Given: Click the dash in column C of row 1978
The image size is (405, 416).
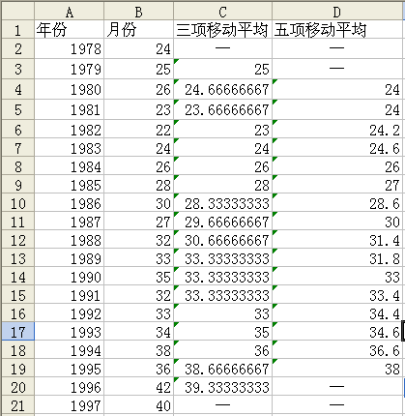Looking at the screenshot, I should 222,49.
